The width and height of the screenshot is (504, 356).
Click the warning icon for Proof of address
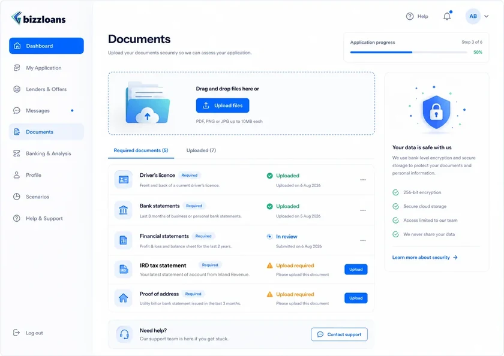[269, 294]
